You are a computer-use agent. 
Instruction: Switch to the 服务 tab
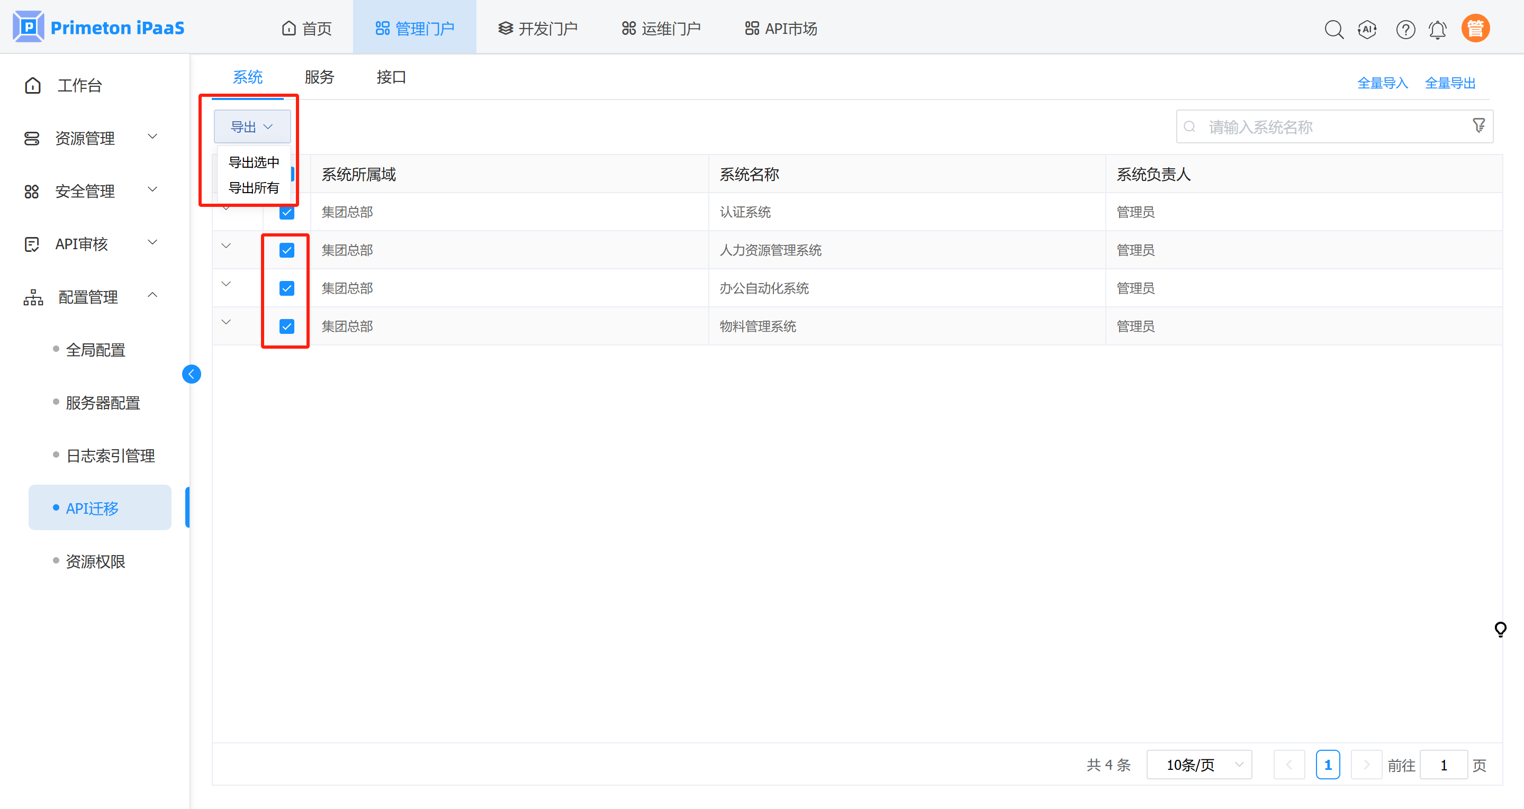319,77
